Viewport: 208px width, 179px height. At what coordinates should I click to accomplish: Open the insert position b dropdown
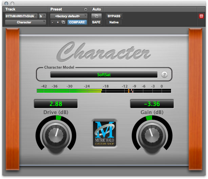pos(42,16)
